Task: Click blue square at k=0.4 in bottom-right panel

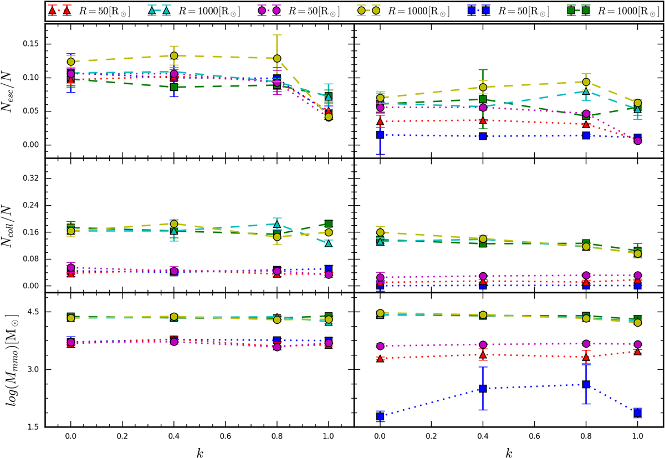Action: coord(483,389)
